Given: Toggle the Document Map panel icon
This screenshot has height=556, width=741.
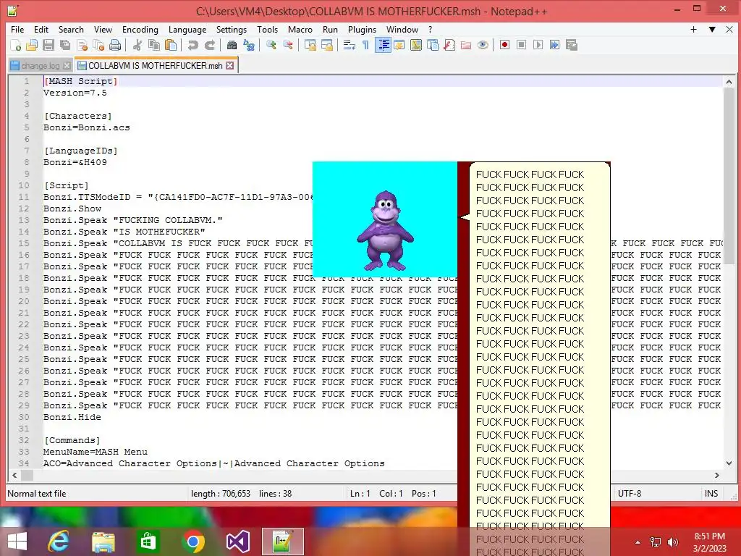Looking at the screenshot, I should coord(416,45).
